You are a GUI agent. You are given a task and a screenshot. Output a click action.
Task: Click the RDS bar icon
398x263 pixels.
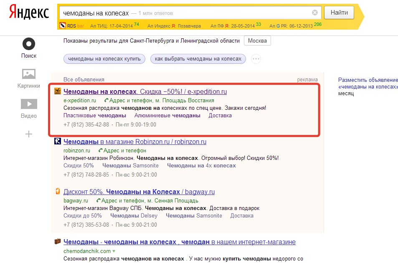[x=63, y=25]
